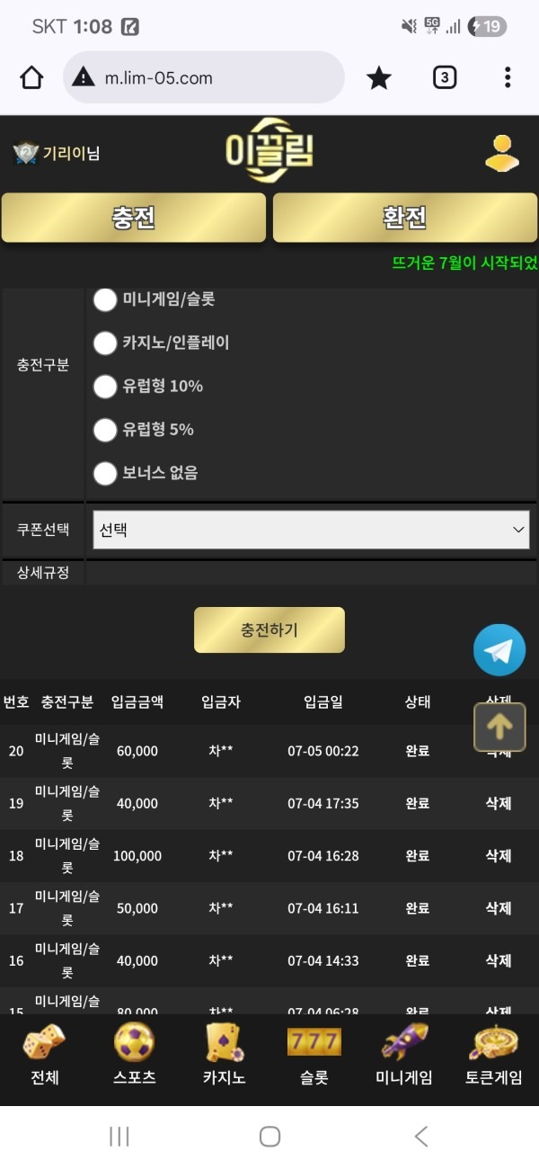Screen dimensions: 539x1169
Task: Tap the scroll-to-top arrow button
Action: pos(499,727)
